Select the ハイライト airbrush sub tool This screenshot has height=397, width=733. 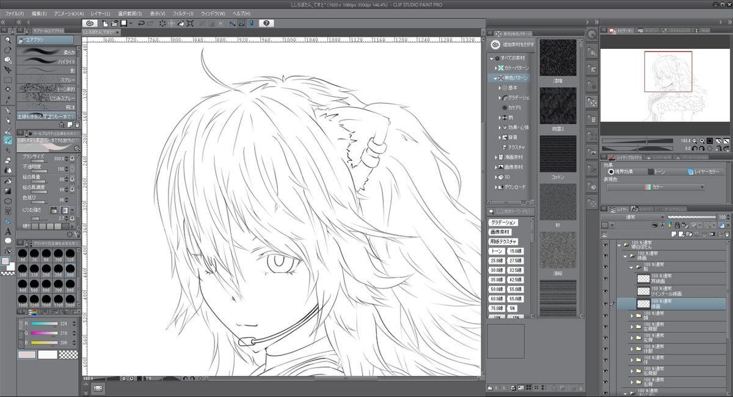[x=46, y=61]
